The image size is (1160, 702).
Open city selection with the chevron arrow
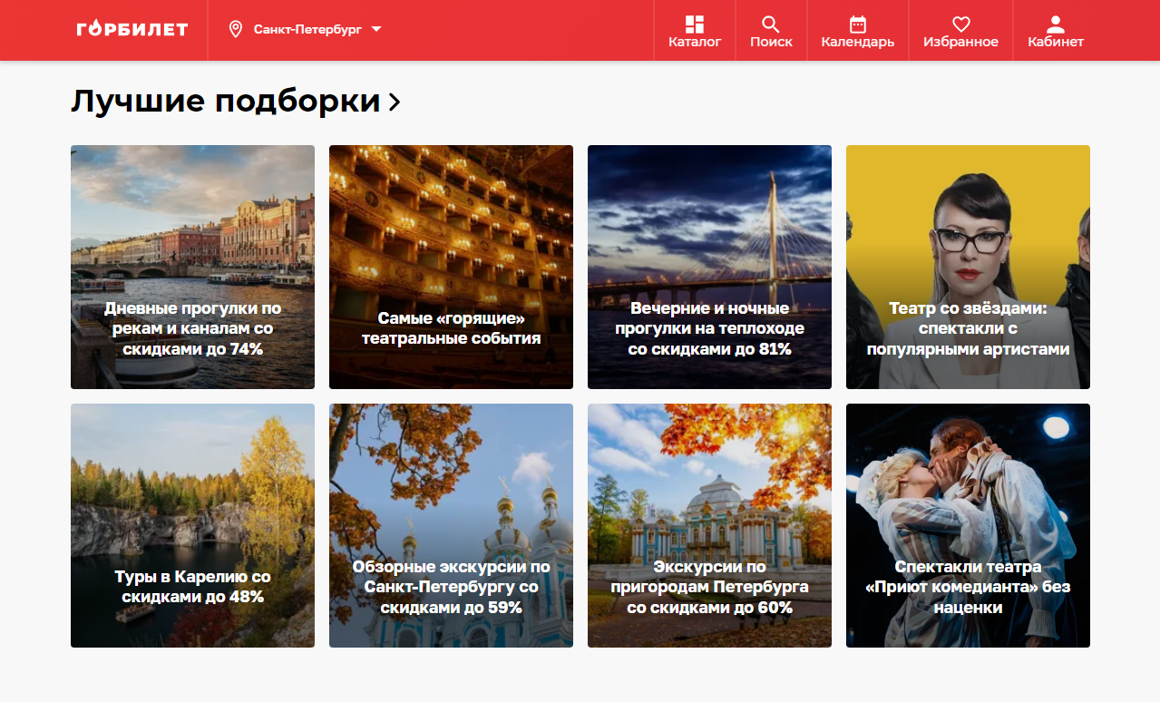click(x=376, y=29)
